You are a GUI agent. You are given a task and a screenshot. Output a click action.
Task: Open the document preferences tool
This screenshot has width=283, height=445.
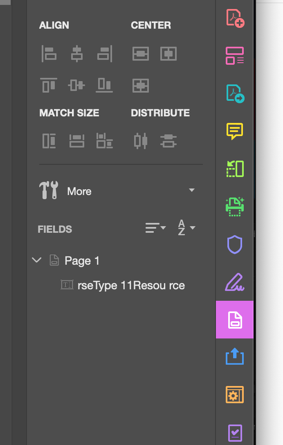coord(234,395)
